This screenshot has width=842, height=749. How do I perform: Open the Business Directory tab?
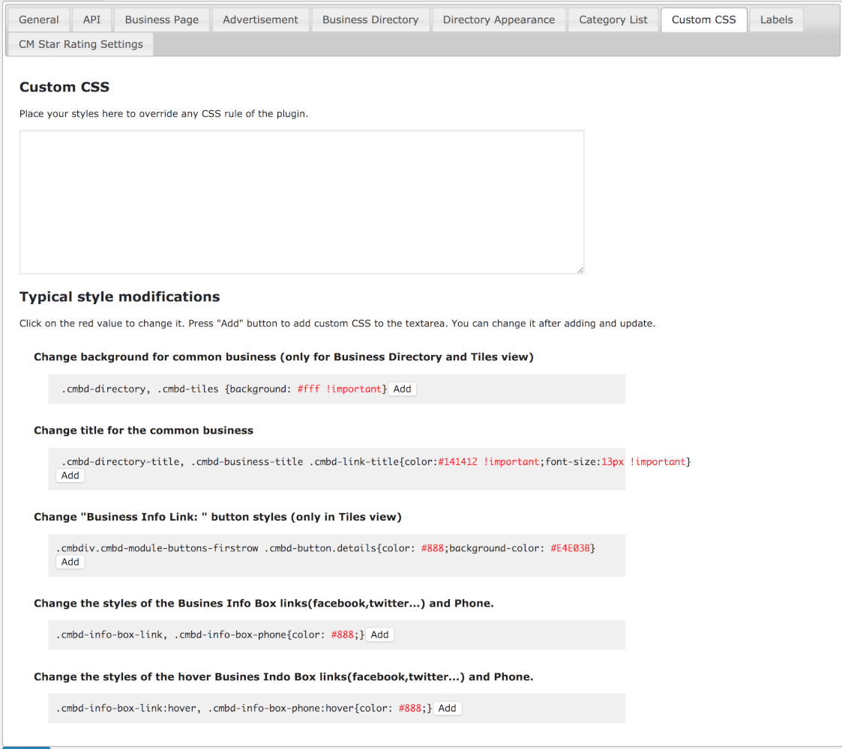[370, 19]
